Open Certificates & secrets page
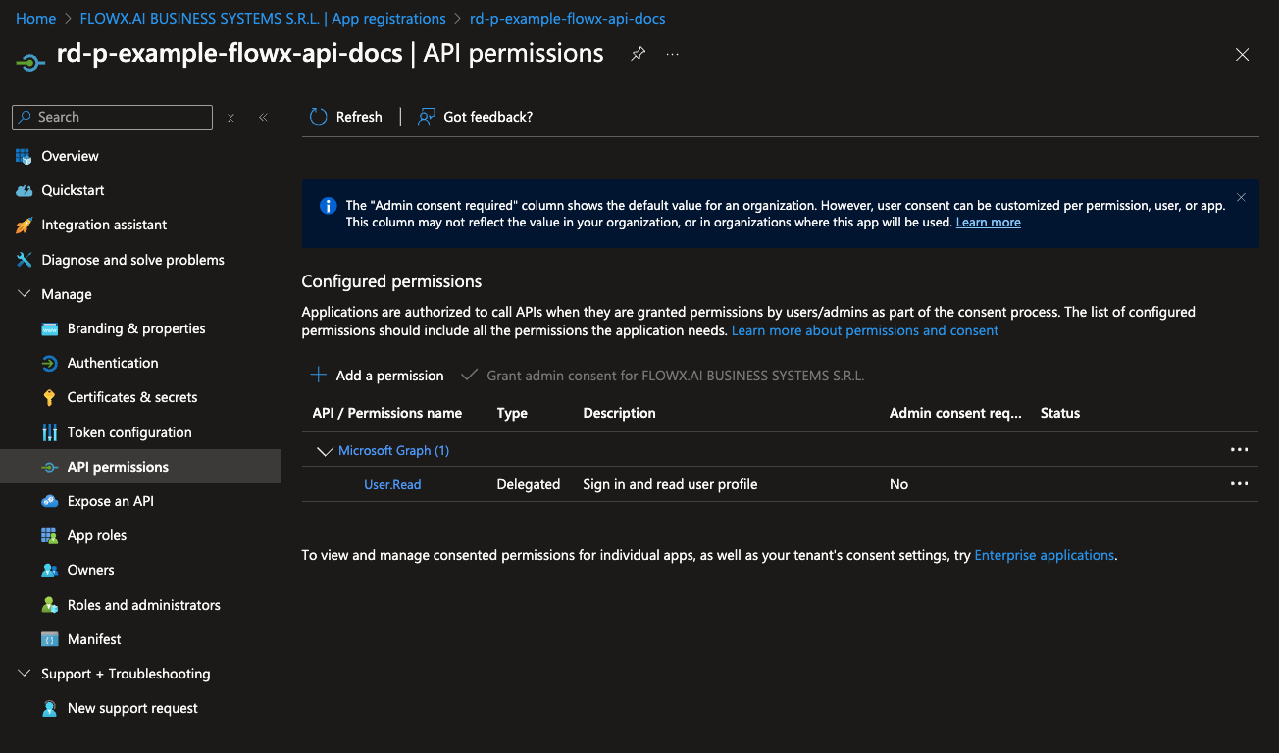1279x753 pixels. pos(132,397)
